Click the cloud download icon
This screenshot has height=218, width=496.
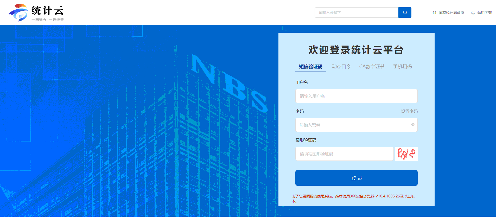coord(473,12)
